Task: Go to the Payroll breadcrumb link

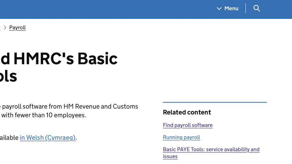Action: click(17, 28)
